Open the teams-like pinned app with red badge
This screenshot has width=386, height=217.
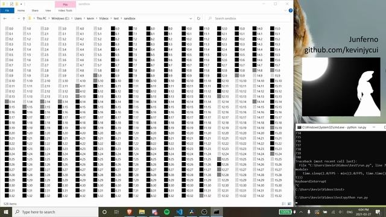[x=154, y=212]
